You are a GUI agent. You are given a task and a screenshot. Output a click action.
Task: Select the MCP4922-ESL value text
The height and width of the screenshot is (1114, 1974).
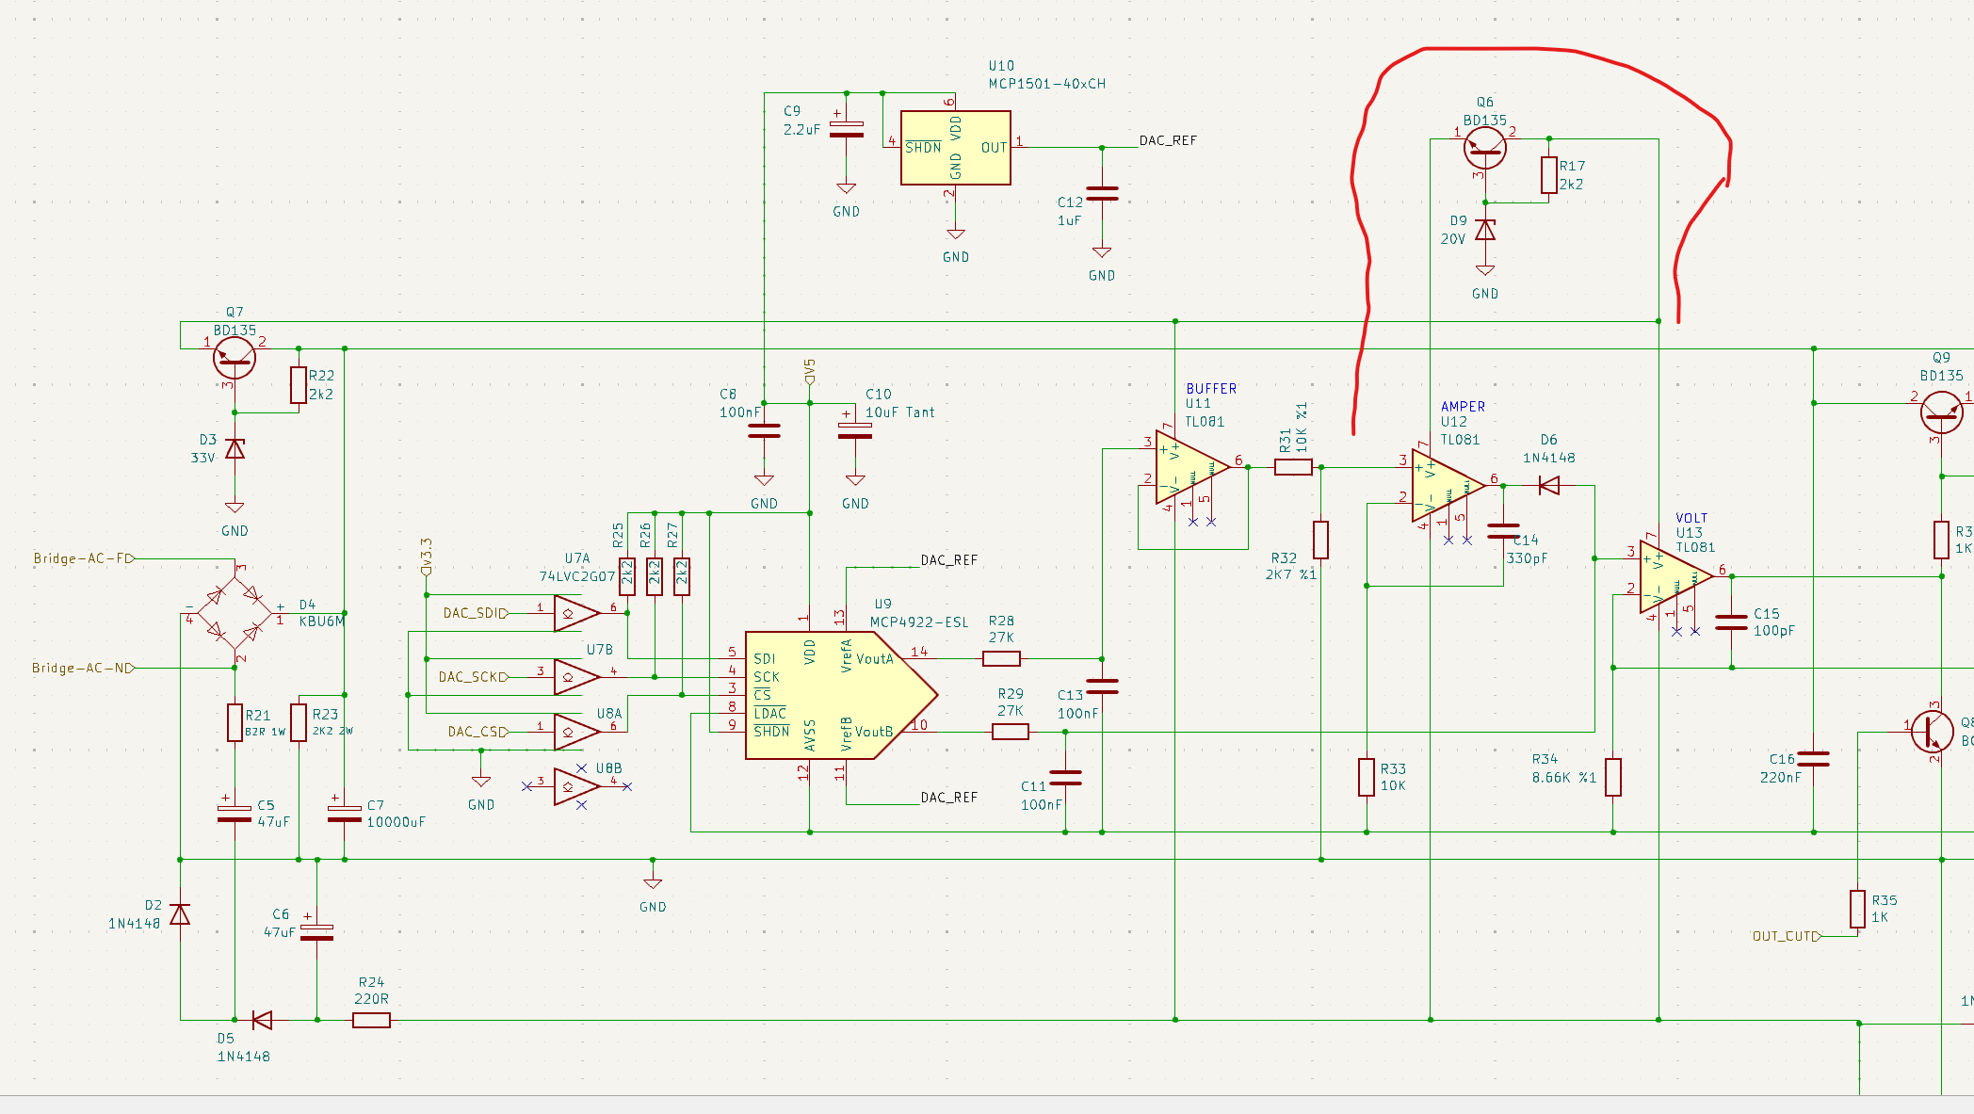click(919, 622)
